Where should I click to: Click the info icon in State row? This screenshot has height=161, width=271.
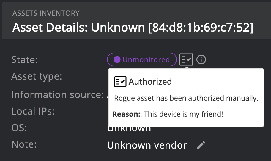[201, 60]
